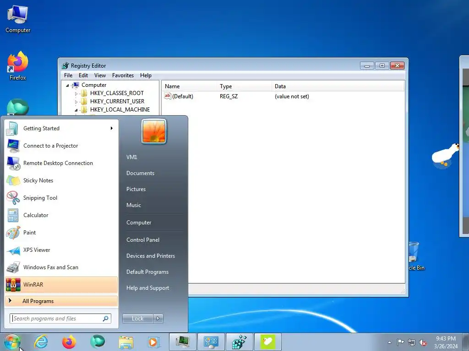Launch Connect to a Projector icon
This screenshot has height=351, width=469.
(13, 146)
